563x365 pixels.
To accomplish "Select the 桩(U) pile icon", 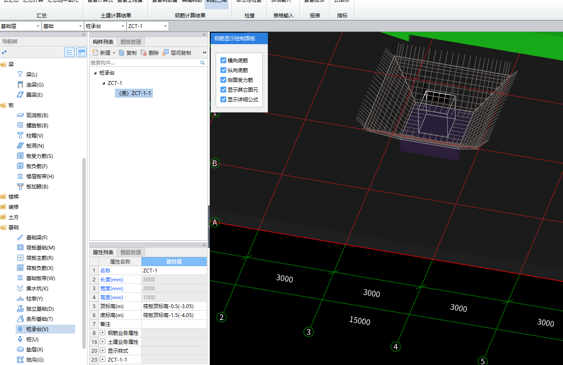I will pos(20,339).
